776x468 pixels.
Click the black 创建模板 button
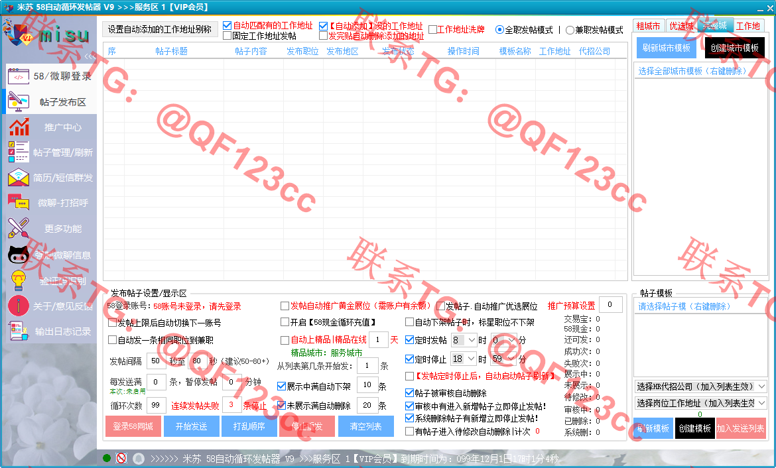tap(695, 428)
